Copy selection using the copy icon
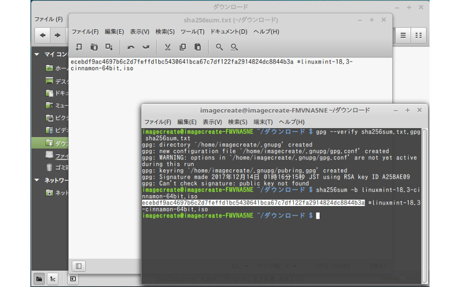The width and height of the screenshot is (460, 287). pyautogui.click(x=182, y=47)
